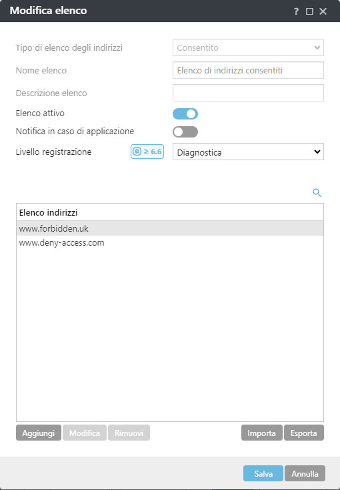Click the Aggiungi button

[39, 433]
